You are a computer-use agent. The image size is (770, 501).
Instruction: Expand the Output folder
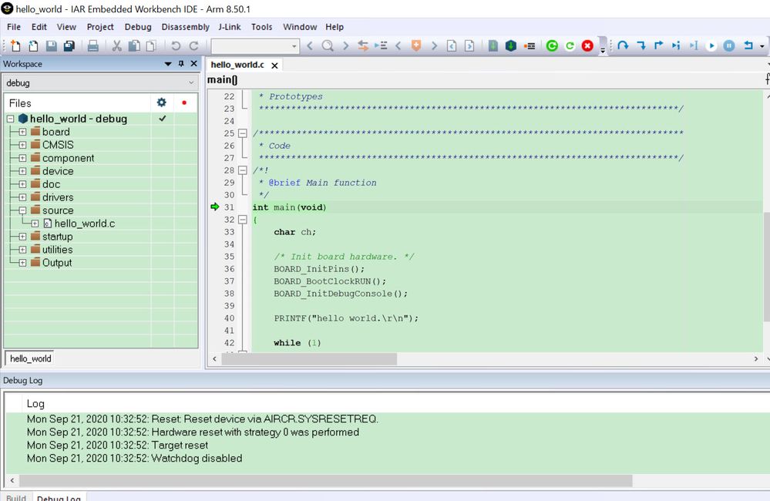pos(22,263)
